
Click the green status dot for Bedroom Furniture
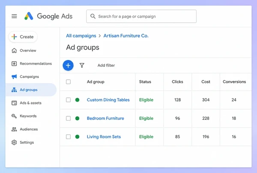click(x=78, y=118)
